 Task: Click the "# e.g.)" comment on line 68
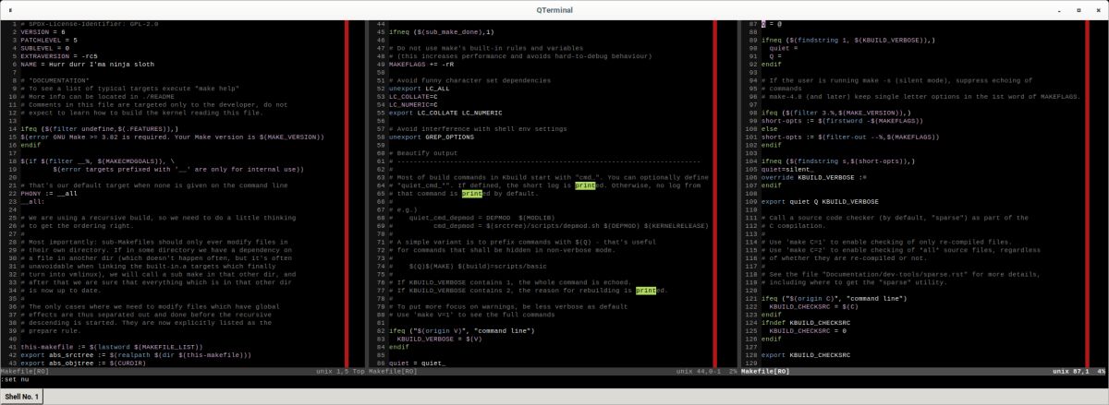tap(403, 208)
